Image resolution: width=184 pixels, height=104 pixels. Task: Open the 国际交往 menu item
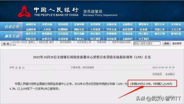coord(79,29)
